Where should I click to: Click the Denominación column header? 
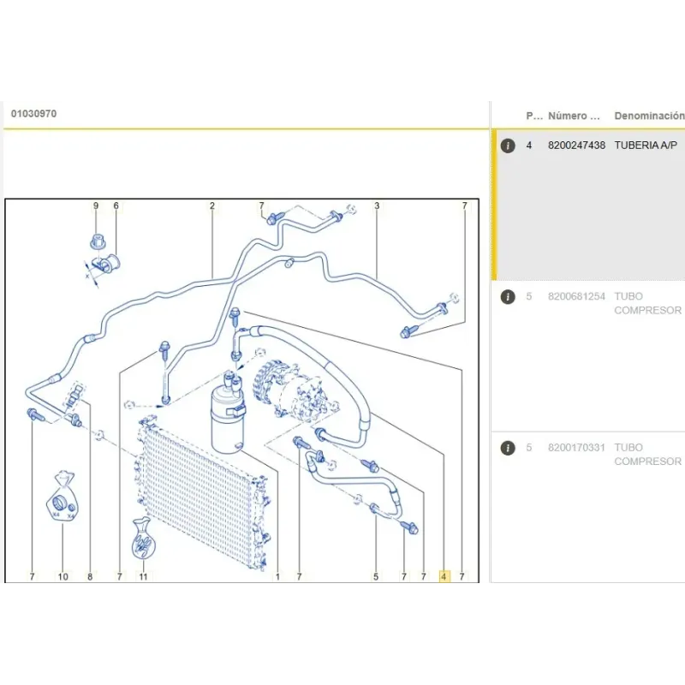tap(648, 115)
